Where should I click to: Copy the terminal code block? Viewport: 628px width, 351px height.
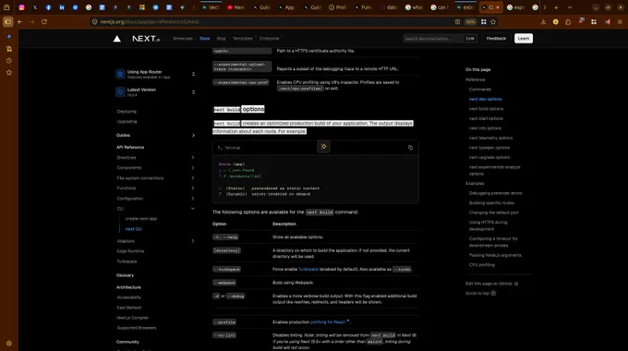[x=410, y=148]
